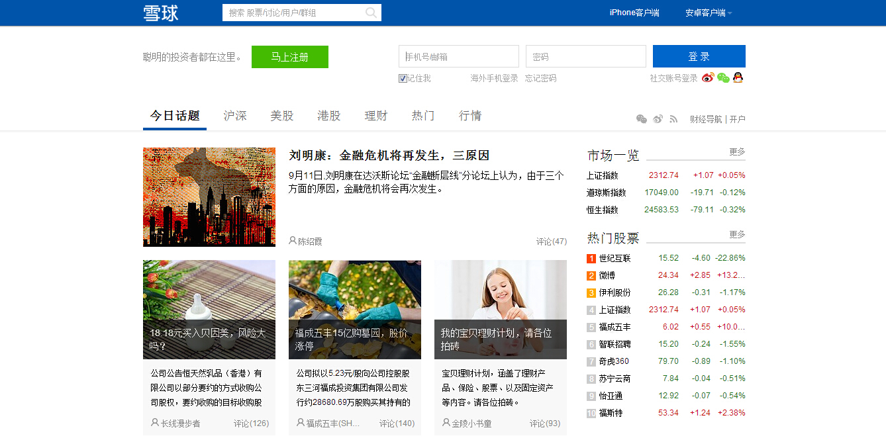
Task: Click author icon beside 陈绍霞
Action: click(293, 241)
